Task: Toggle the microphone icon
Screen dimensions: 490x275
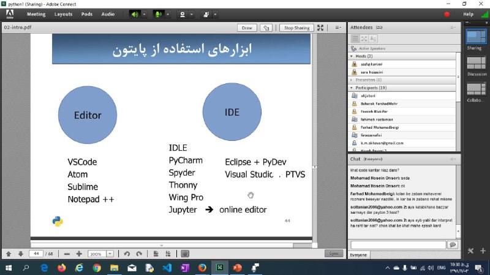Action: (x=159, y=14)
